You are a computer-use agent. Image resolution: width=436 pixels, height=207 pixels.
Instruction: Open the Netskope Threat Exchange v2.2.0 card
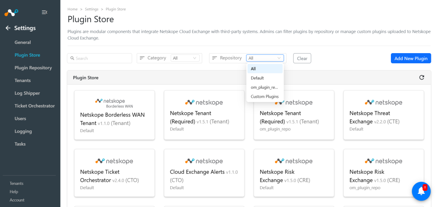click(384, 115)
